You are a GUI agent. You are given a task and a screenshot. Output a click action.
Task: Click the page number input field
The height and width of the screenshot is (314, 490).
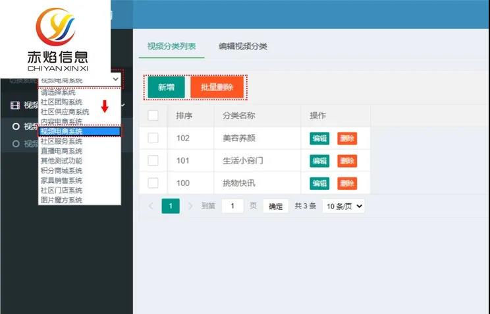232,206
